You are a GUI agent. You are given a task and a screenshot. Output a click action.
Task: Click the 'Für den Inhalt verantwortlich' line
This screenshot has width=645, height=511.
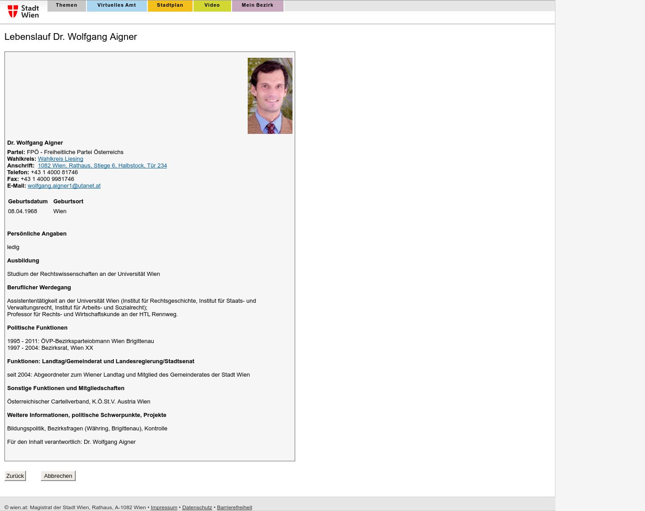[71, 442]
